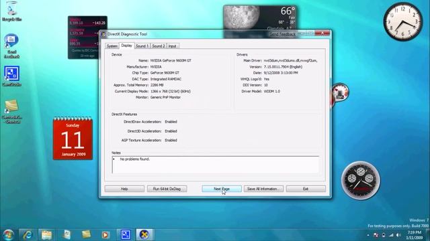The height and width of the screenshot is (241, 430).
Task: Click display mode 1366 x 768 value
Action: [170, 91]
